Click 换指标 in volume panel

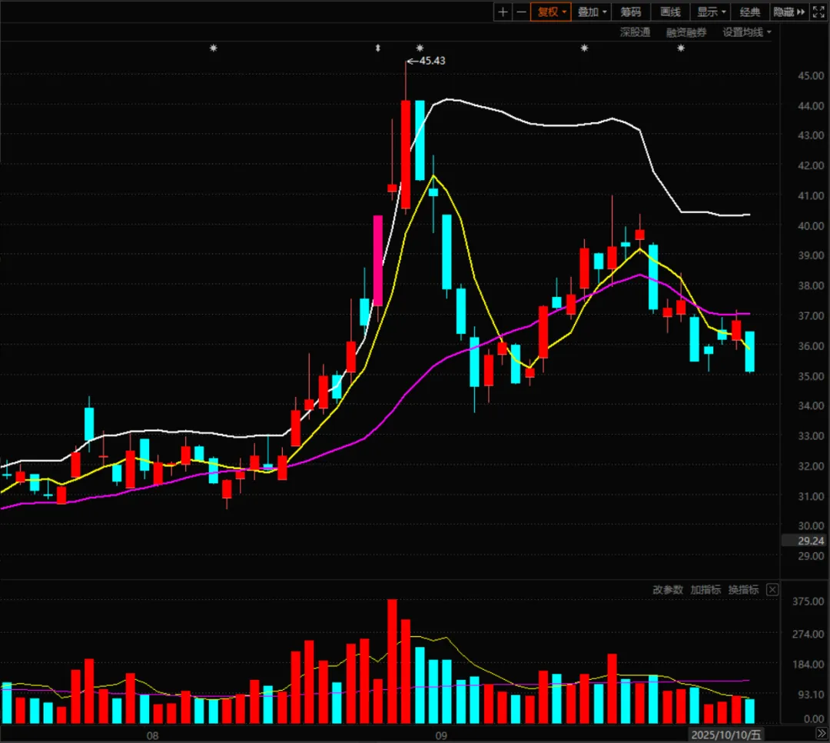(743, 590)
